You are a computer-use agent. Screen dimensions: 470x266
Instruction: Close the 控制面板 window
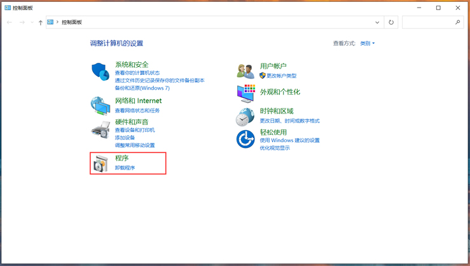458,8
